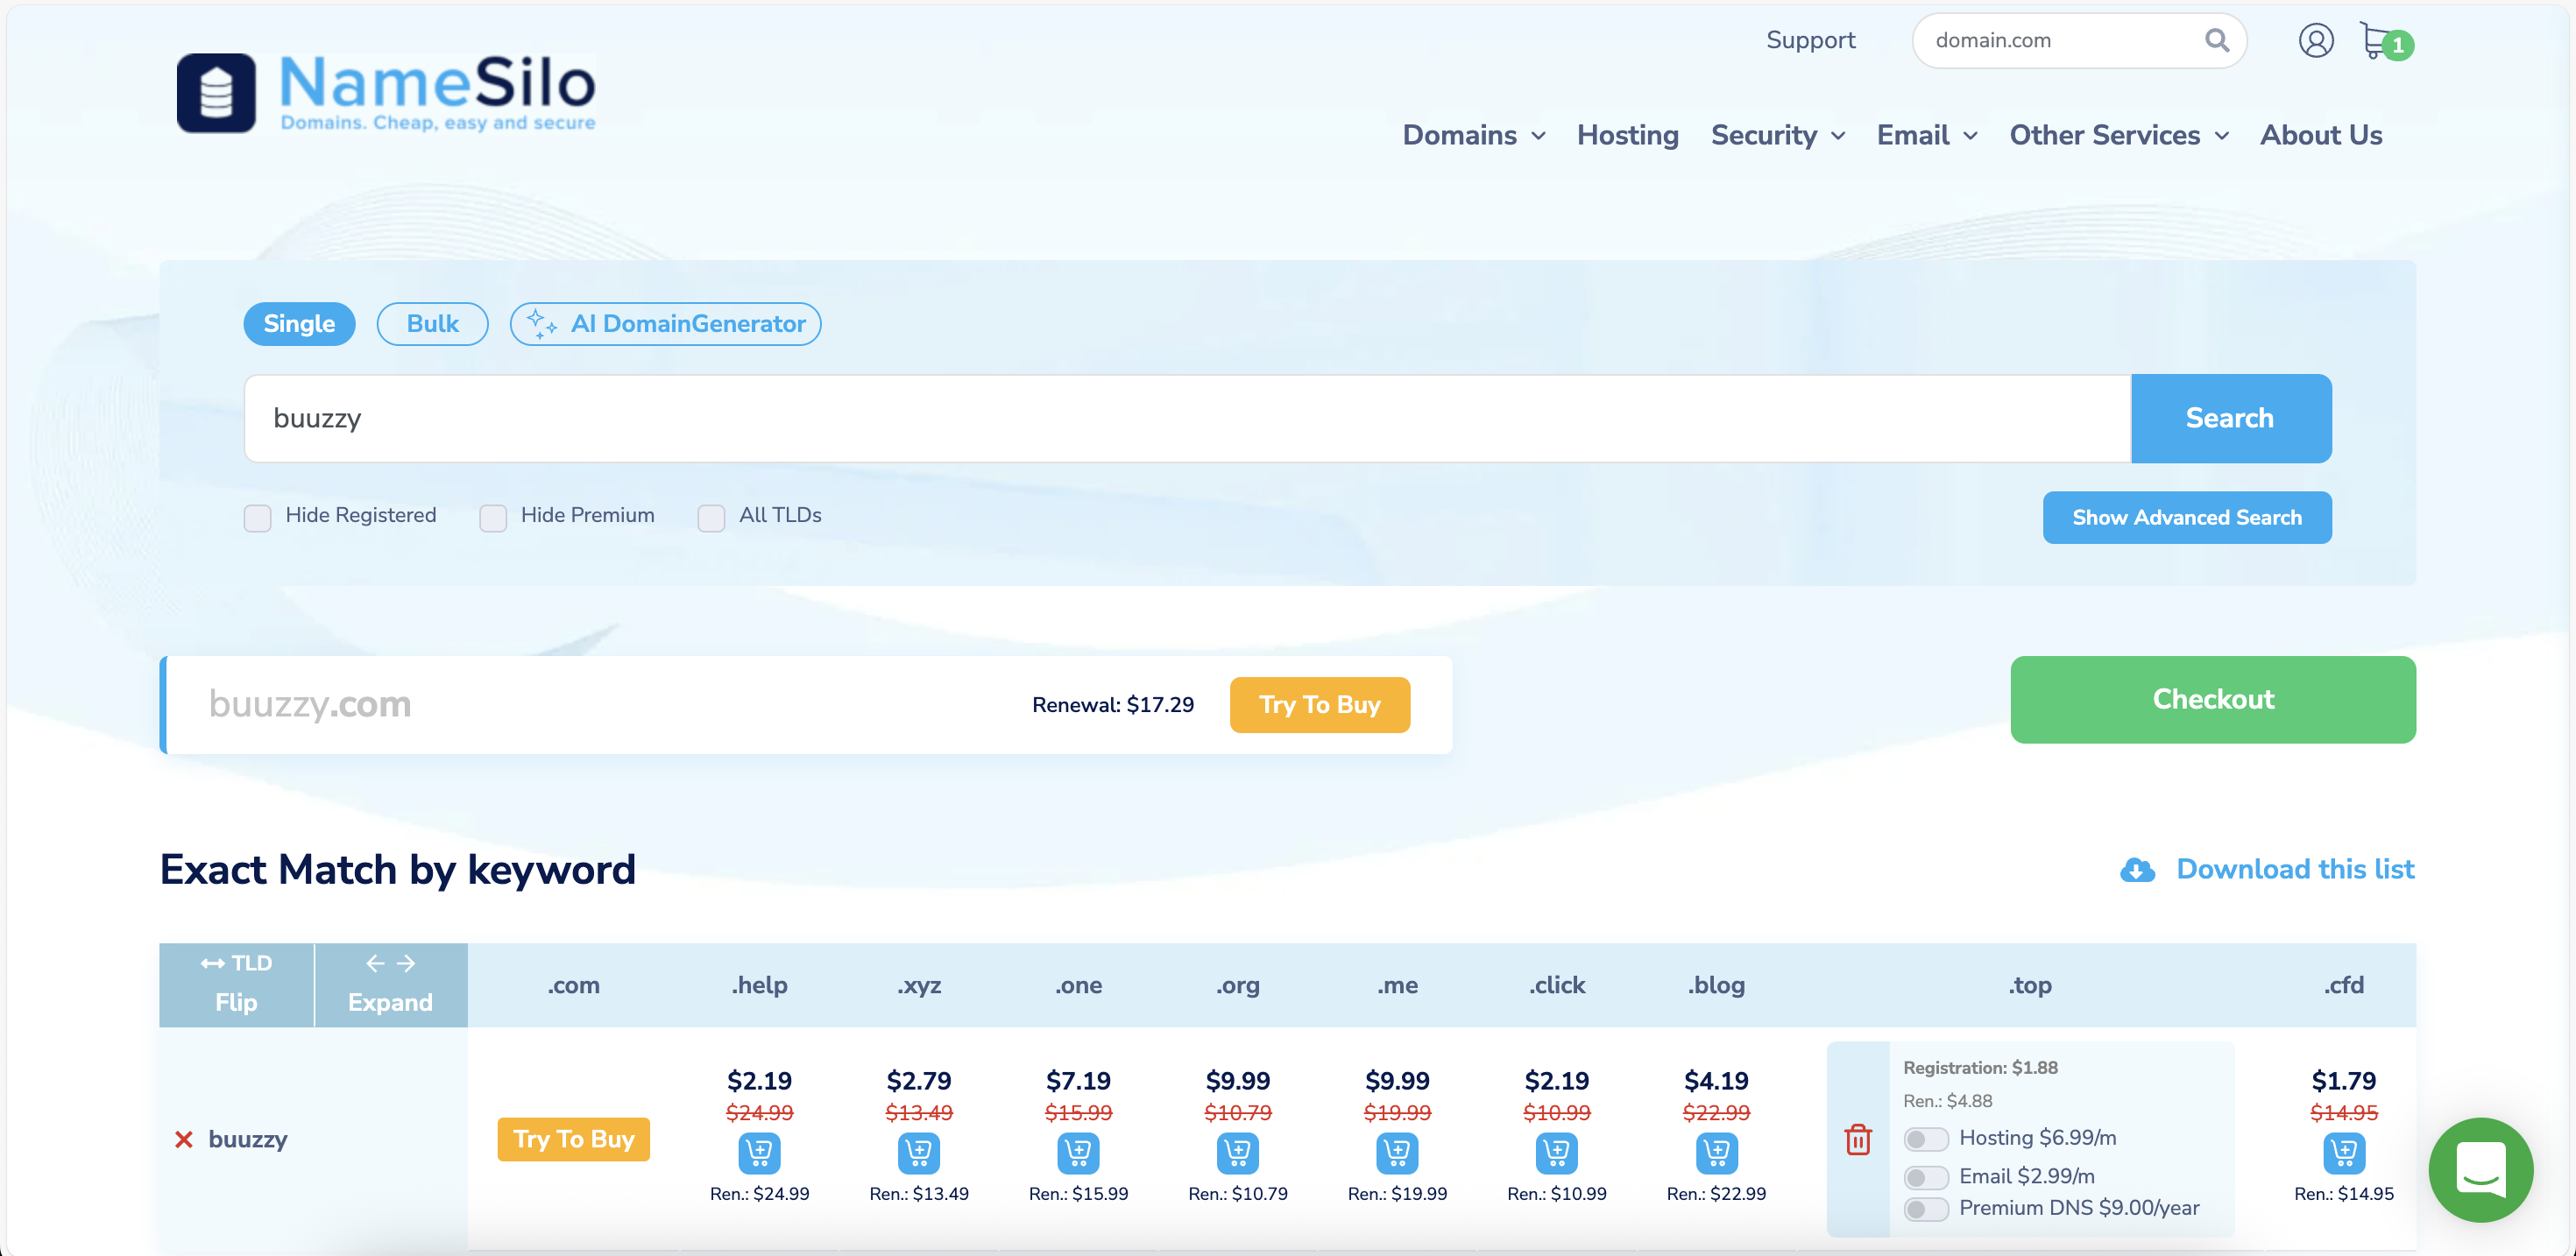Add buuzzy.xyz to cart
The width and height of the screenshot is (2576, 1256).
click(918, 1153)
